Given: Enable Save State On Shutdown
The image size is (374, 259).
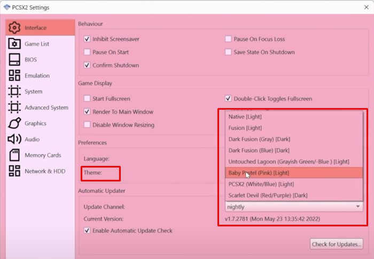Looking at the screenshot, I should [x=228, y=52].
